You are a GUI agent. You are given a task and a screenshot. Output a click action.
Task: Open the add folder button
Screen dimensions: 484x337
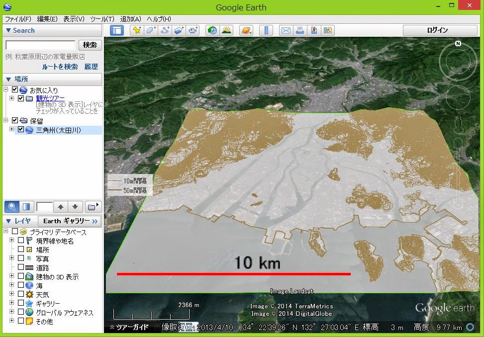(93, 207)
